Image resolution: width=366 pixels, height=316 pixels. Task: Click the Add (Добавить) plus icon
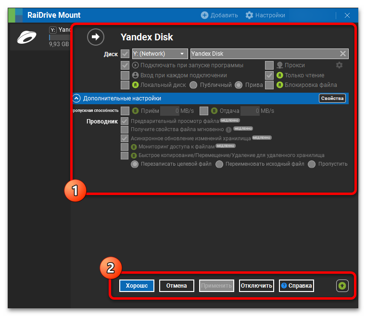tap(204, 15)
